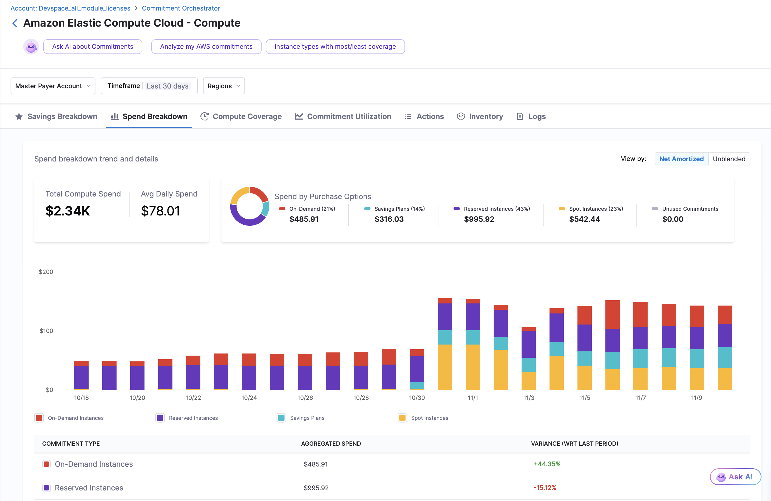This screenshot has width=771, height=501.
Task: Toggle Spot Instances chart legend checkbox
Action: coord(402,418)
